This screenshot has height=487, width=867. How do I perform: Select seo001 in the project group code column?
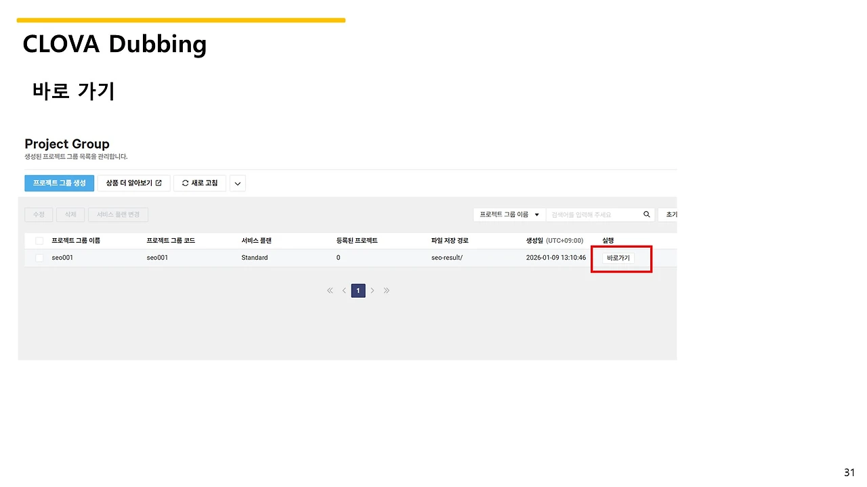157,258
